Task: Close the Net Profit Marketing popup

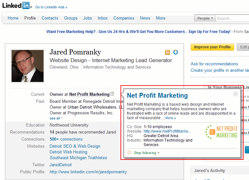Action: coord(236,94)
